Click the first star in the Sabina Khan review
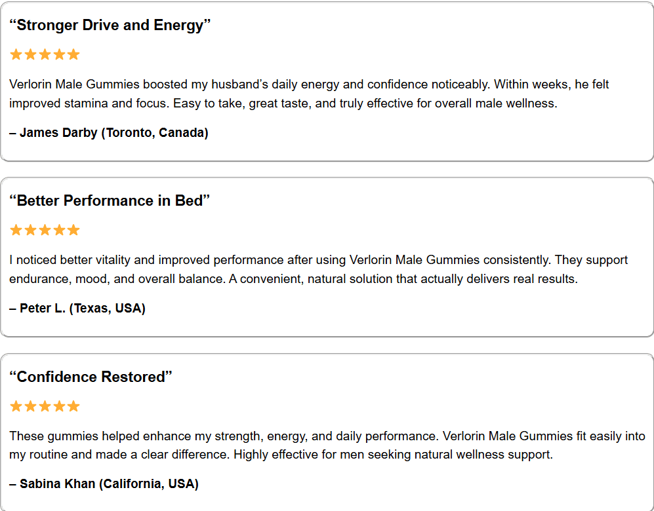 click(x=16, y=406)
